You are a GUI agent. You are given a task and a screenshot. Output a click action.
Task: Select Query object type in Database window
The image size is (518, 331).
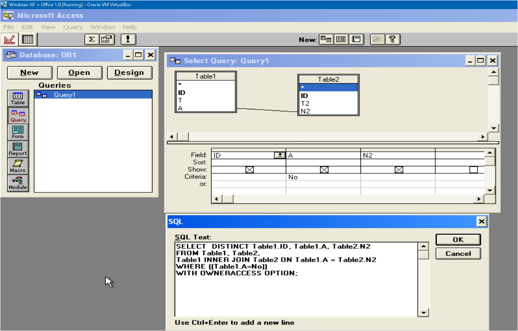[18, 116]
